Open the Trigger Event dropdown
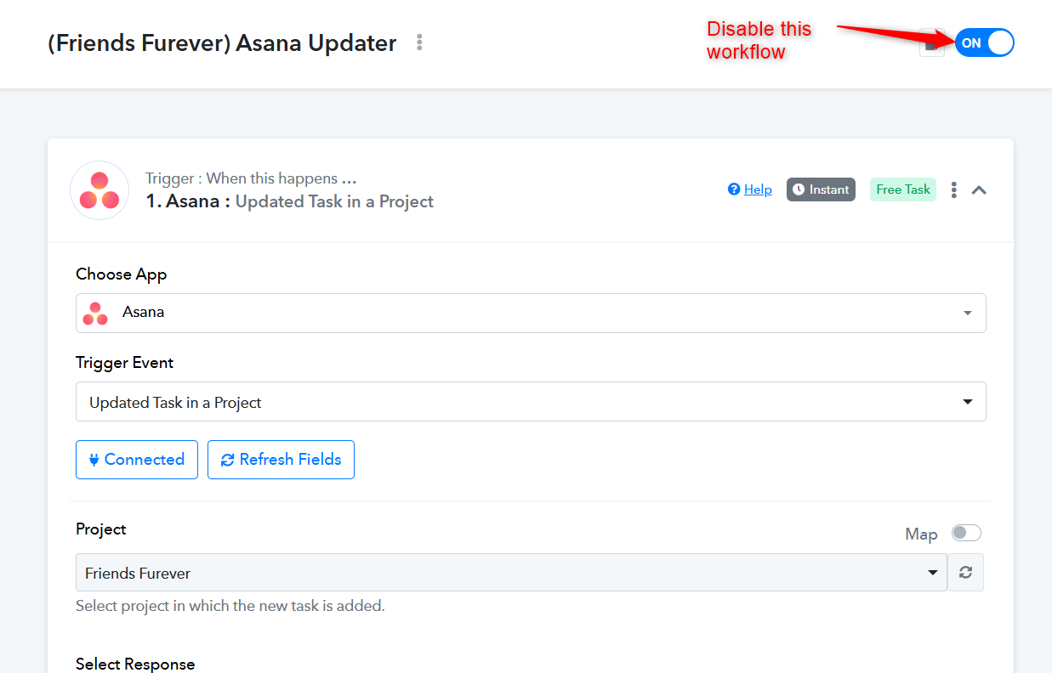 point(531,402)
